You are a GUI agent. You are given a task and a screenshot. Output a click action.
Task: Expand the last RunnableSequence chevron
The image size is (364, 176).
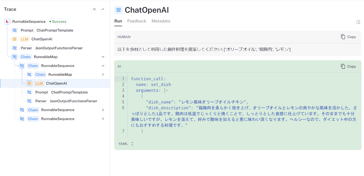tap(103, 119)
